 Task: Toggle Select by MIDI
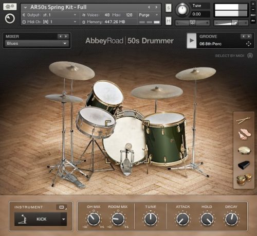[250, 56]
